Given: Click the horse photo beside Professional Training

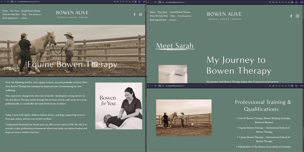Looking at the screenshot, I should pyautogui.click(x=184, y=118).
